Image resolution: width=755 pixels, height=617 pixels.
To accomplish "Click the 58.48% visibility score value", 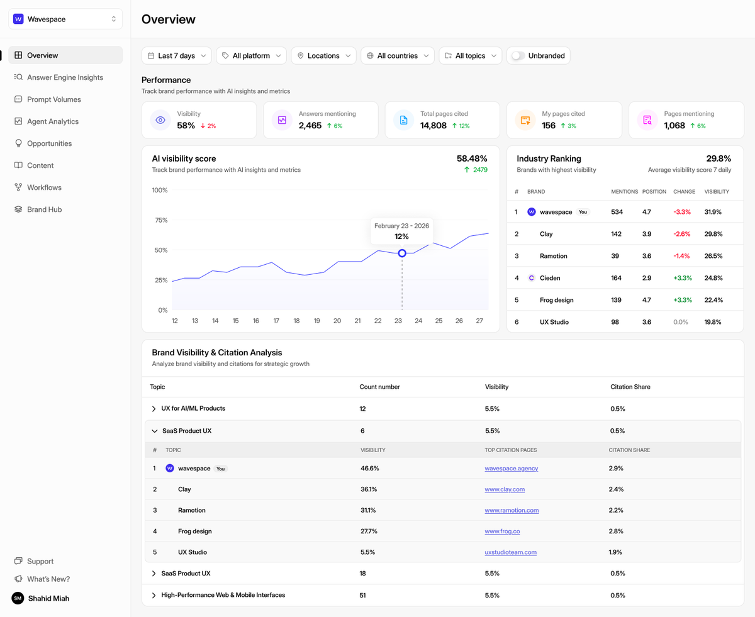I will [x=472, y=158].
